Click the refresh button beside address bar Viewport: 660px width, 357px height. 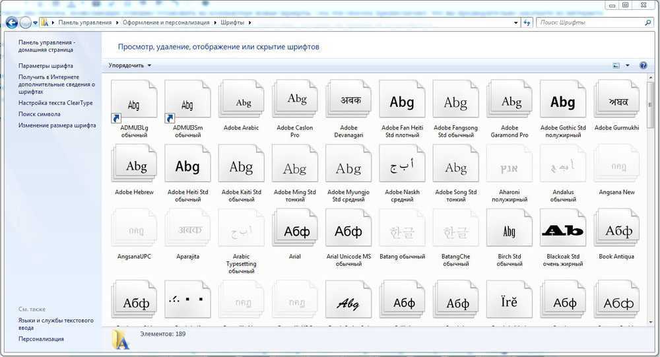click(527, 22)
